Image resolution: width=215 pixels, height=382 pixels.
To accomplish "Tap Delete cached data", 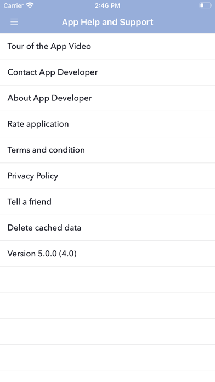I will coord(107,228).
